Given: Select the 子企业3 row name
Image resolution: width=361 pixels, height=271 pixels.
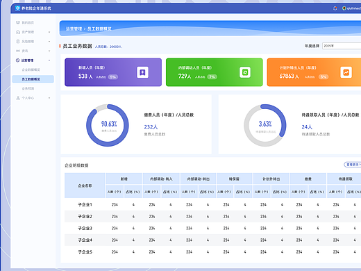Looking at the screenshot, I should (x=85, y=228).
